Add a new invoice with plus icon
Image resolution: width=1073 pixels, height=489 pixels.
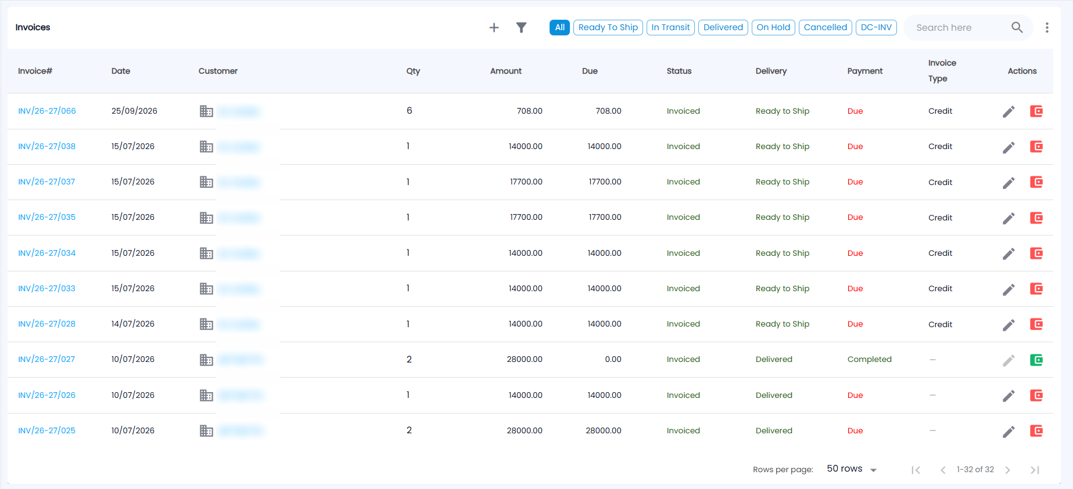click(x=494, y=27)
